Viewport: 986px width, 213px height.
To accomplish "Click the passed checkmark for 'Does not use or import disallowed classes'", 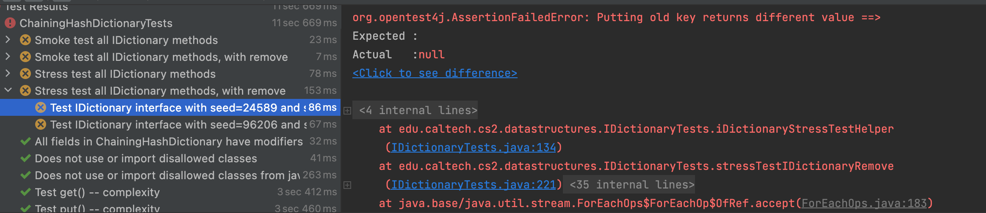I will [25, 158].
